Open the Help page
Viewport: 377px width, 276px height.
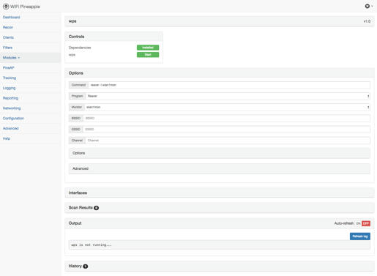[7, 138]
